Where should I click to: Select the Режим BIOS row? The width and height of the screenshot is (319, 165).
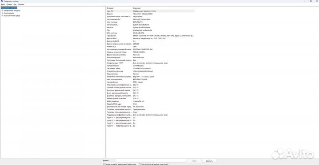pyautogui.click(x=150, y=47)
